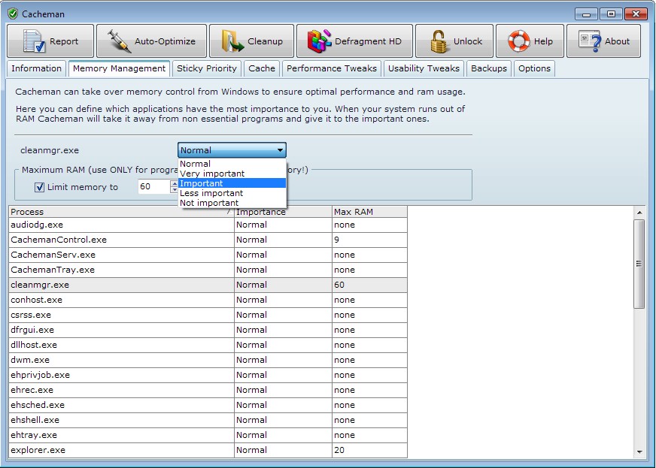This screenshot has height=468, width=656.
Task: Select the CachemanServ.exe process row
Action: coord(208,255)
